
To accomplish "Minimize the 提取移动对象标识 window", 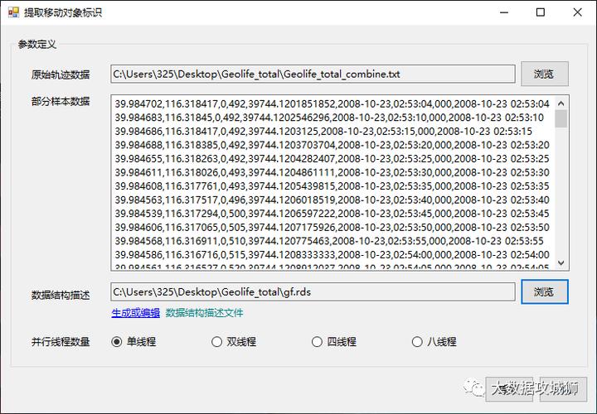I will pos(504,12).
